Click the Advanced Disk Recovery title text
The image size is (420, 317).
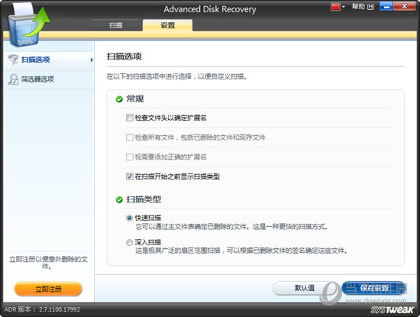tap(210, 9)
